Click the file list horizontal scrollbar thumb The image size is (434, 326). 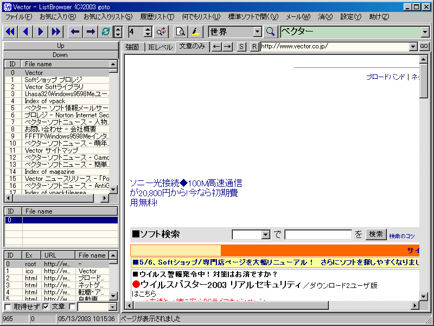coord(53,198)
